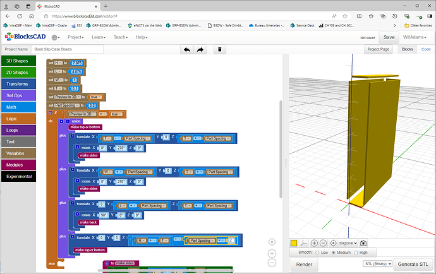The width and height of the screenshot is (436, 274).
Task: Zoom in the 3D view with plus icon
Action: (x=314, y=243)
